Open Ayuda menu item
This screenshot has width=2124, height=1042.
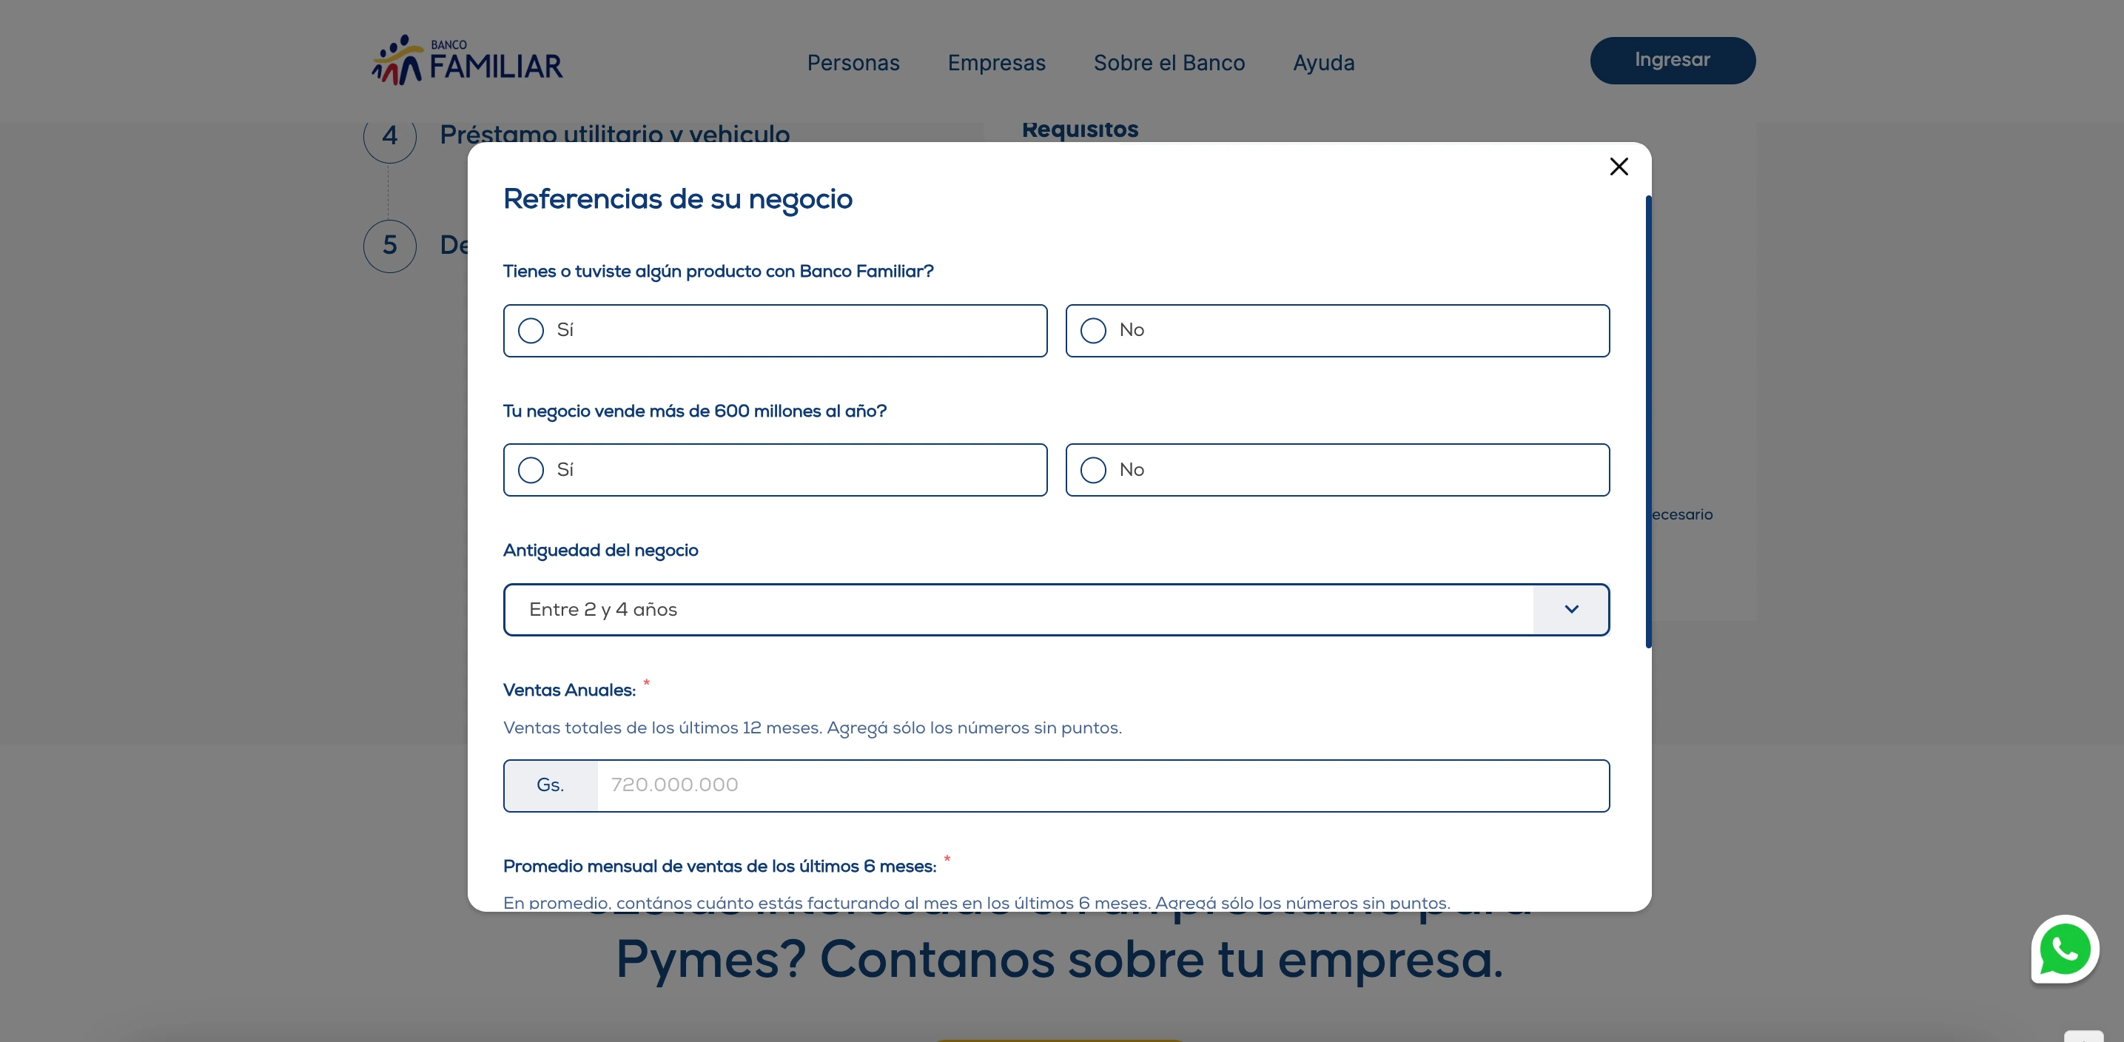tap(1323, 63)
